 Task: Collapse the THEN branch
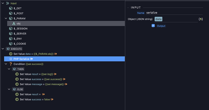click(x=9, y=69)
